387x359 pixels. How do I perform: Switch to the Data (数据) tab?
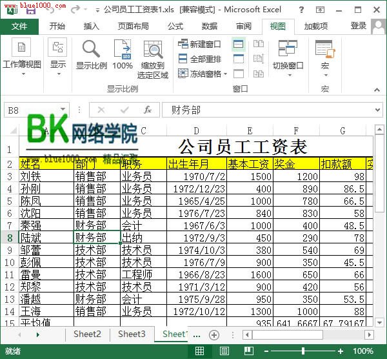pyautogui.click(x=210, y=26)
